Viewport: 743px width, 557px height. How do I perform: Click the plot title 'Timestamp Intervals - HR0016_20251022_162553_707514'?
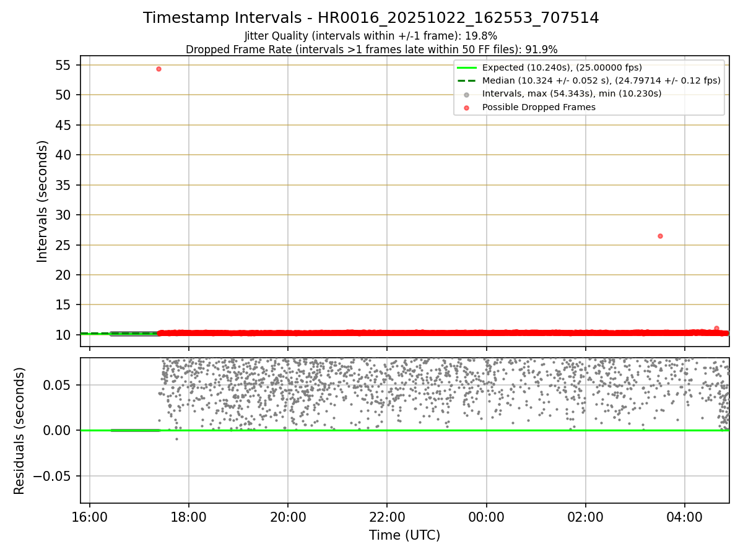[371, 18]
